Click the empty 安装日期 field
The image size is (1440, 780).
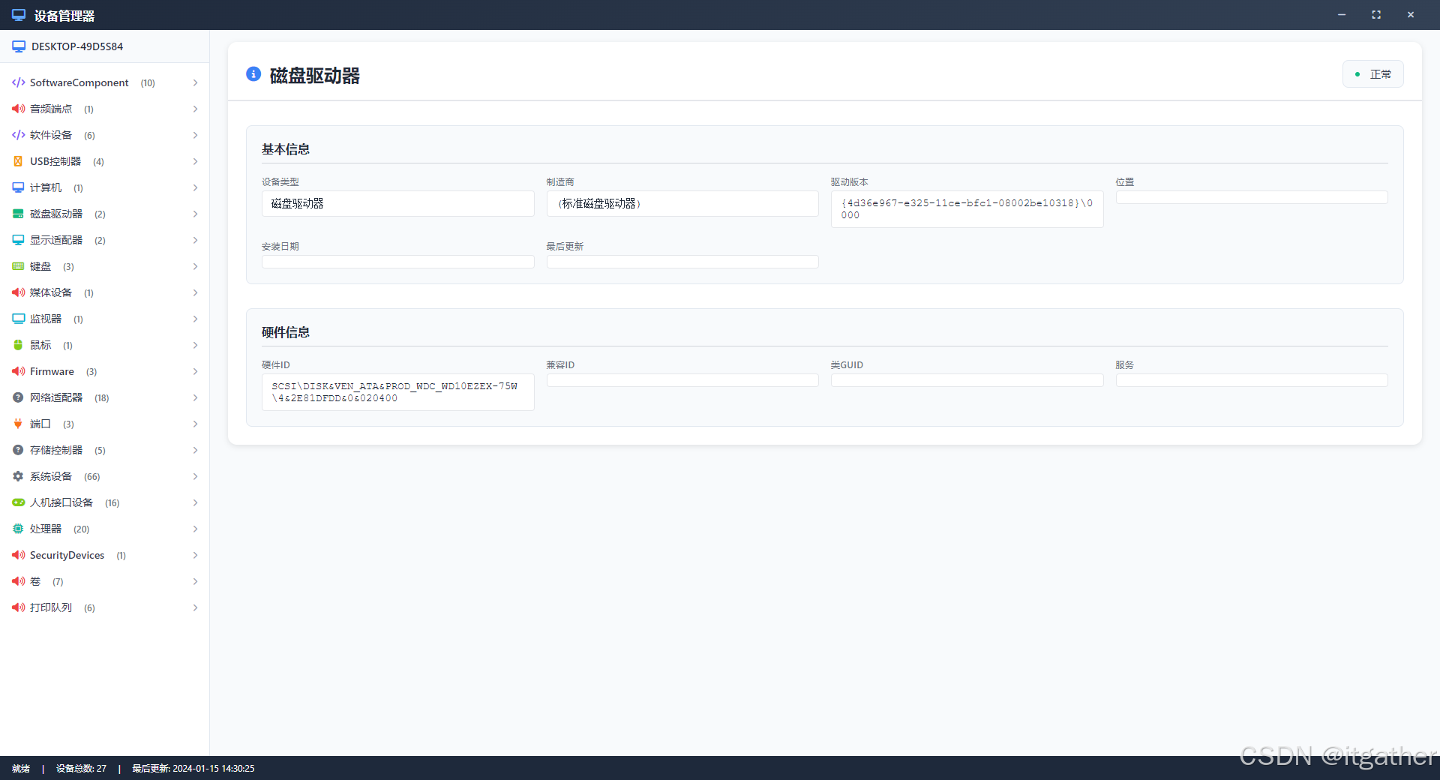point(397,262)
